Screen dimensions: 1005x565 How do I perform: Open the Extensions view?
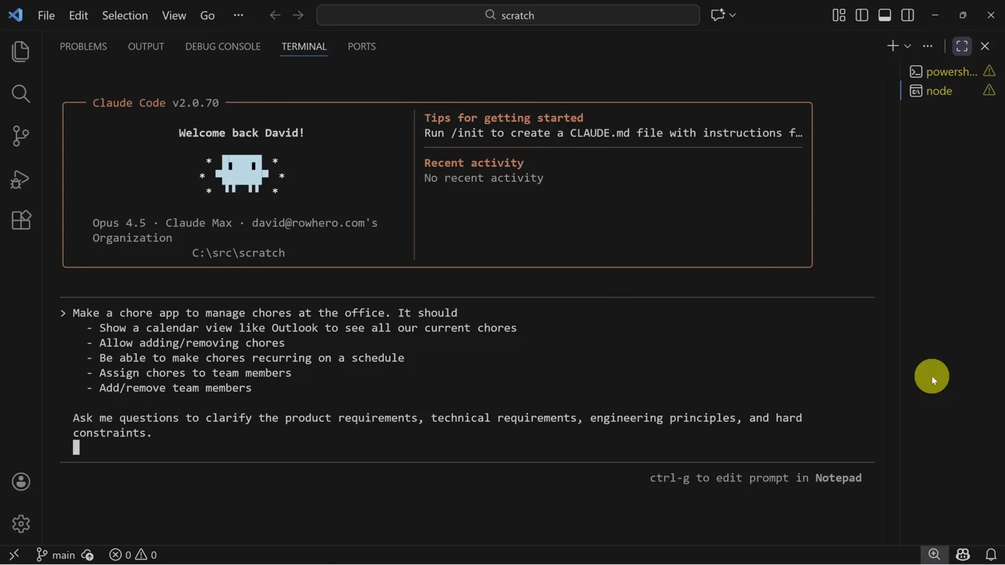(x=21, y=220)
